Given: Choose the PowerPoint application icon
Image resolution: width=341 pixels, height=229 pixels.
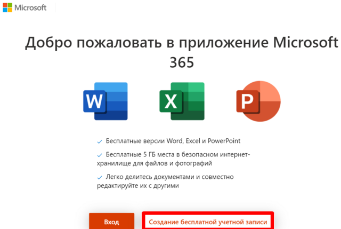Looking at the screenshot, I should point(258,101).
